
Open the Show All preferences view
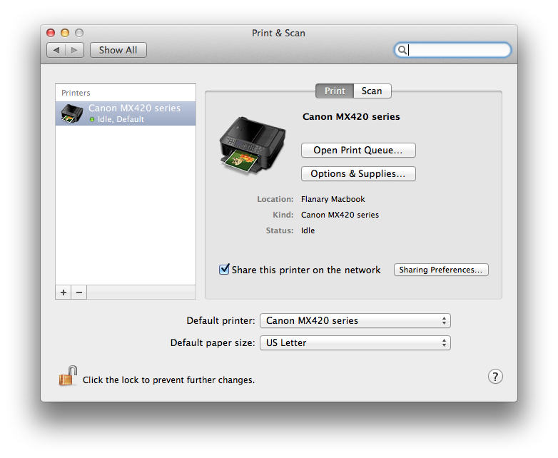(118, 50)
